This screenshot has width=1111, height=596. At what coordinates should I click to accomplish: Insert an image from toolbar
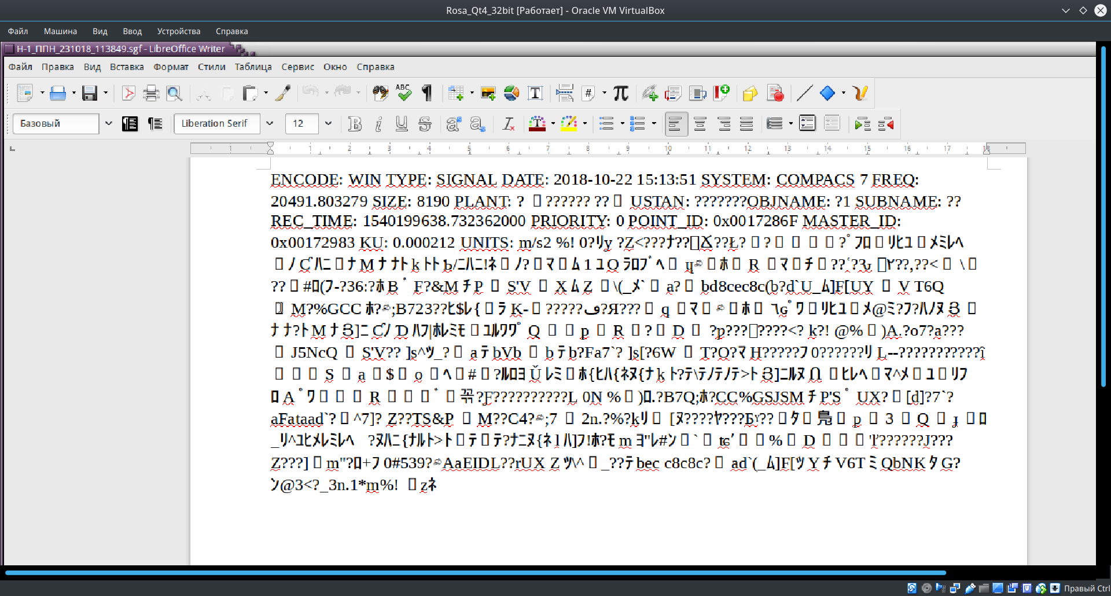coord(488,93)
